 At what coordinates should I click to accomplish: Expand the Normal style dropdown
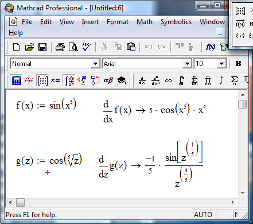click(x=95, y=64)
